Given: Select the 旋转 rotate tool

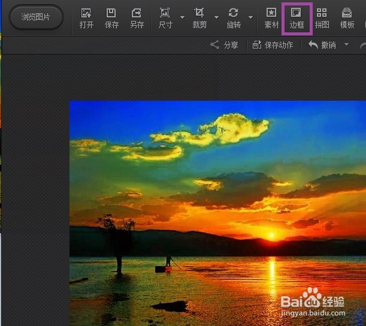Looking at the screenshot, I should [x=234, y=18].
